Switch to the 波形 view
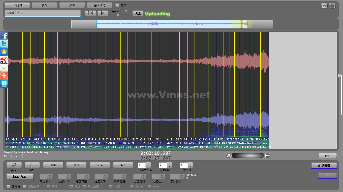This screenshot has width=343, height=192. pyautogui.click(x=44, y=5)
